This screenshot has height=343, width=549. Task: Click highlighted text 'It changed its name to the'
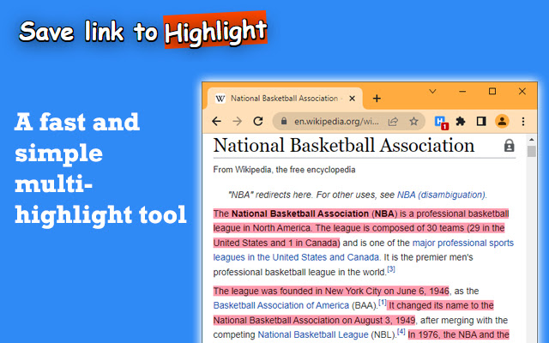coord(441,305)
